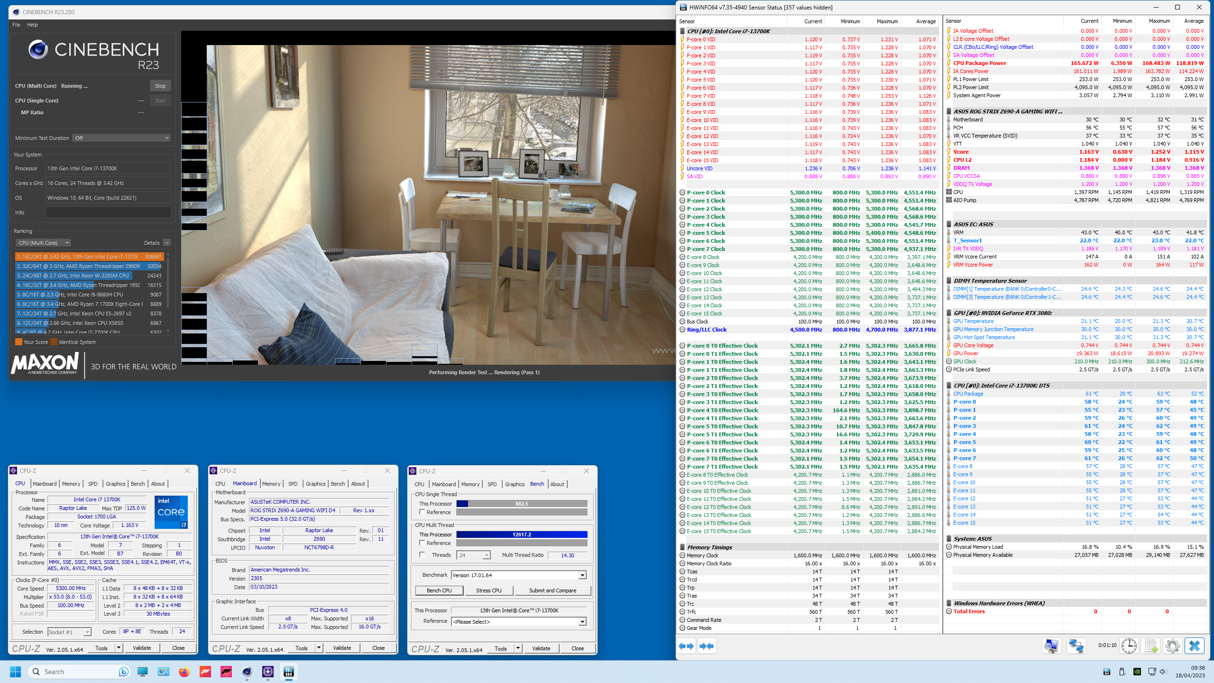Open Bing chat icon in search box
The width and height of the screenshot is (1214, 683).
point(123,672)
